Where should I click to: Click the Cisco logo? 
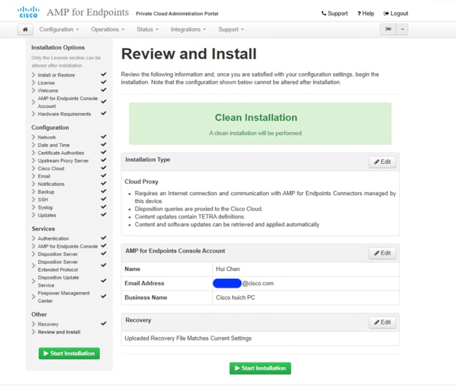28,13
